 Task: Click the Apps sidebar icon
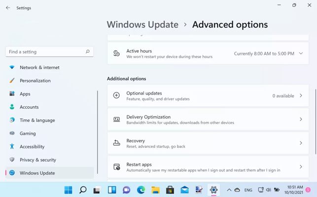(12, 94)
